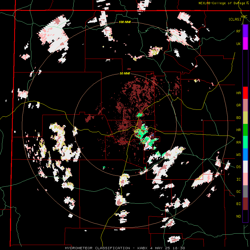Click the WS legend label
This screenshot has height=250, width=250.
(238, 155)
